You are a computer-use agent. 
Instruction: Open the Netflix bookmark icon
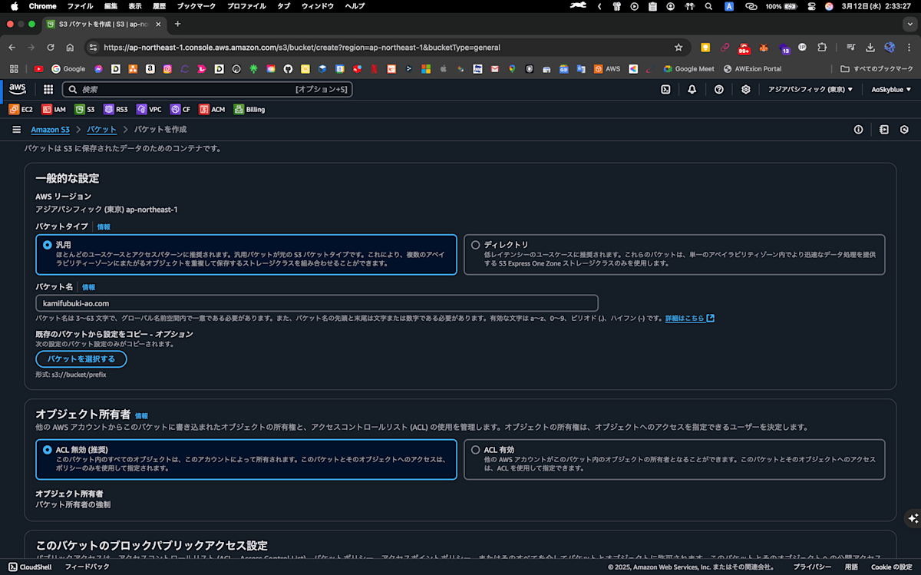[x=374, y=69]
